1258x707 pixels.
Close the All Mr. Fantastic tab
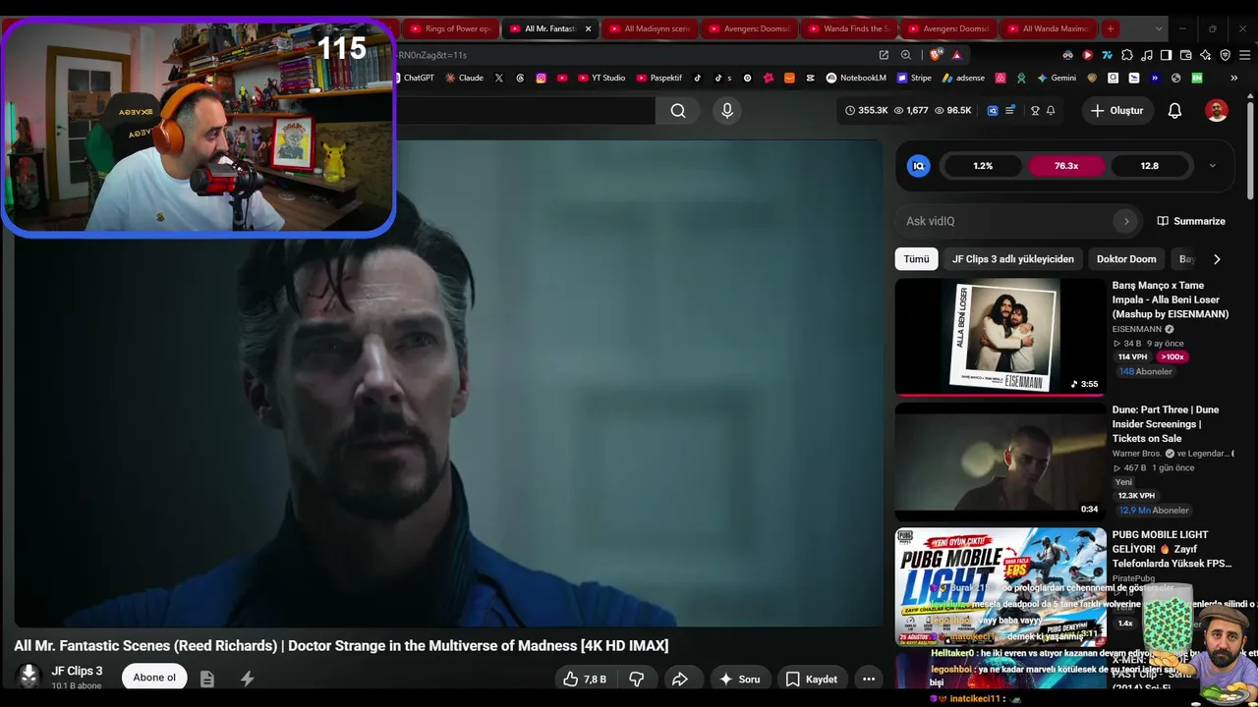[x=588, y=28]
